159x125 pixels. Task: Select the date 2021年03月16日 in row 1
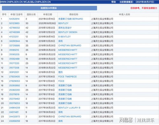pyautogui.click(x=47, y=19)
